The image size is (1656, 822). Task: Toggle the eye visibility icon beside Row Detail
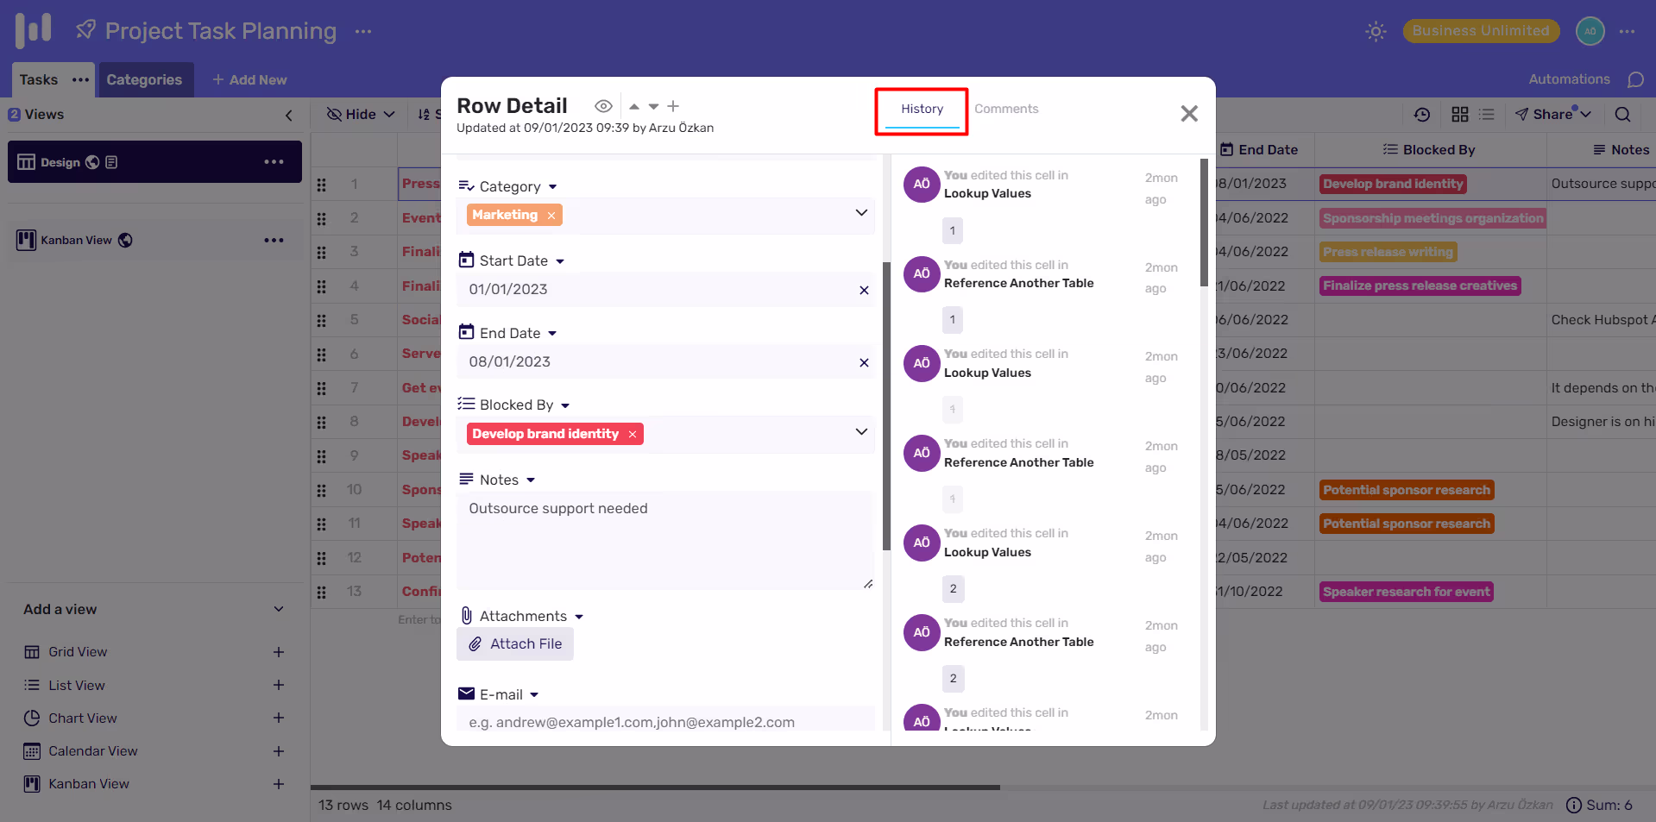tap(603, 106)
